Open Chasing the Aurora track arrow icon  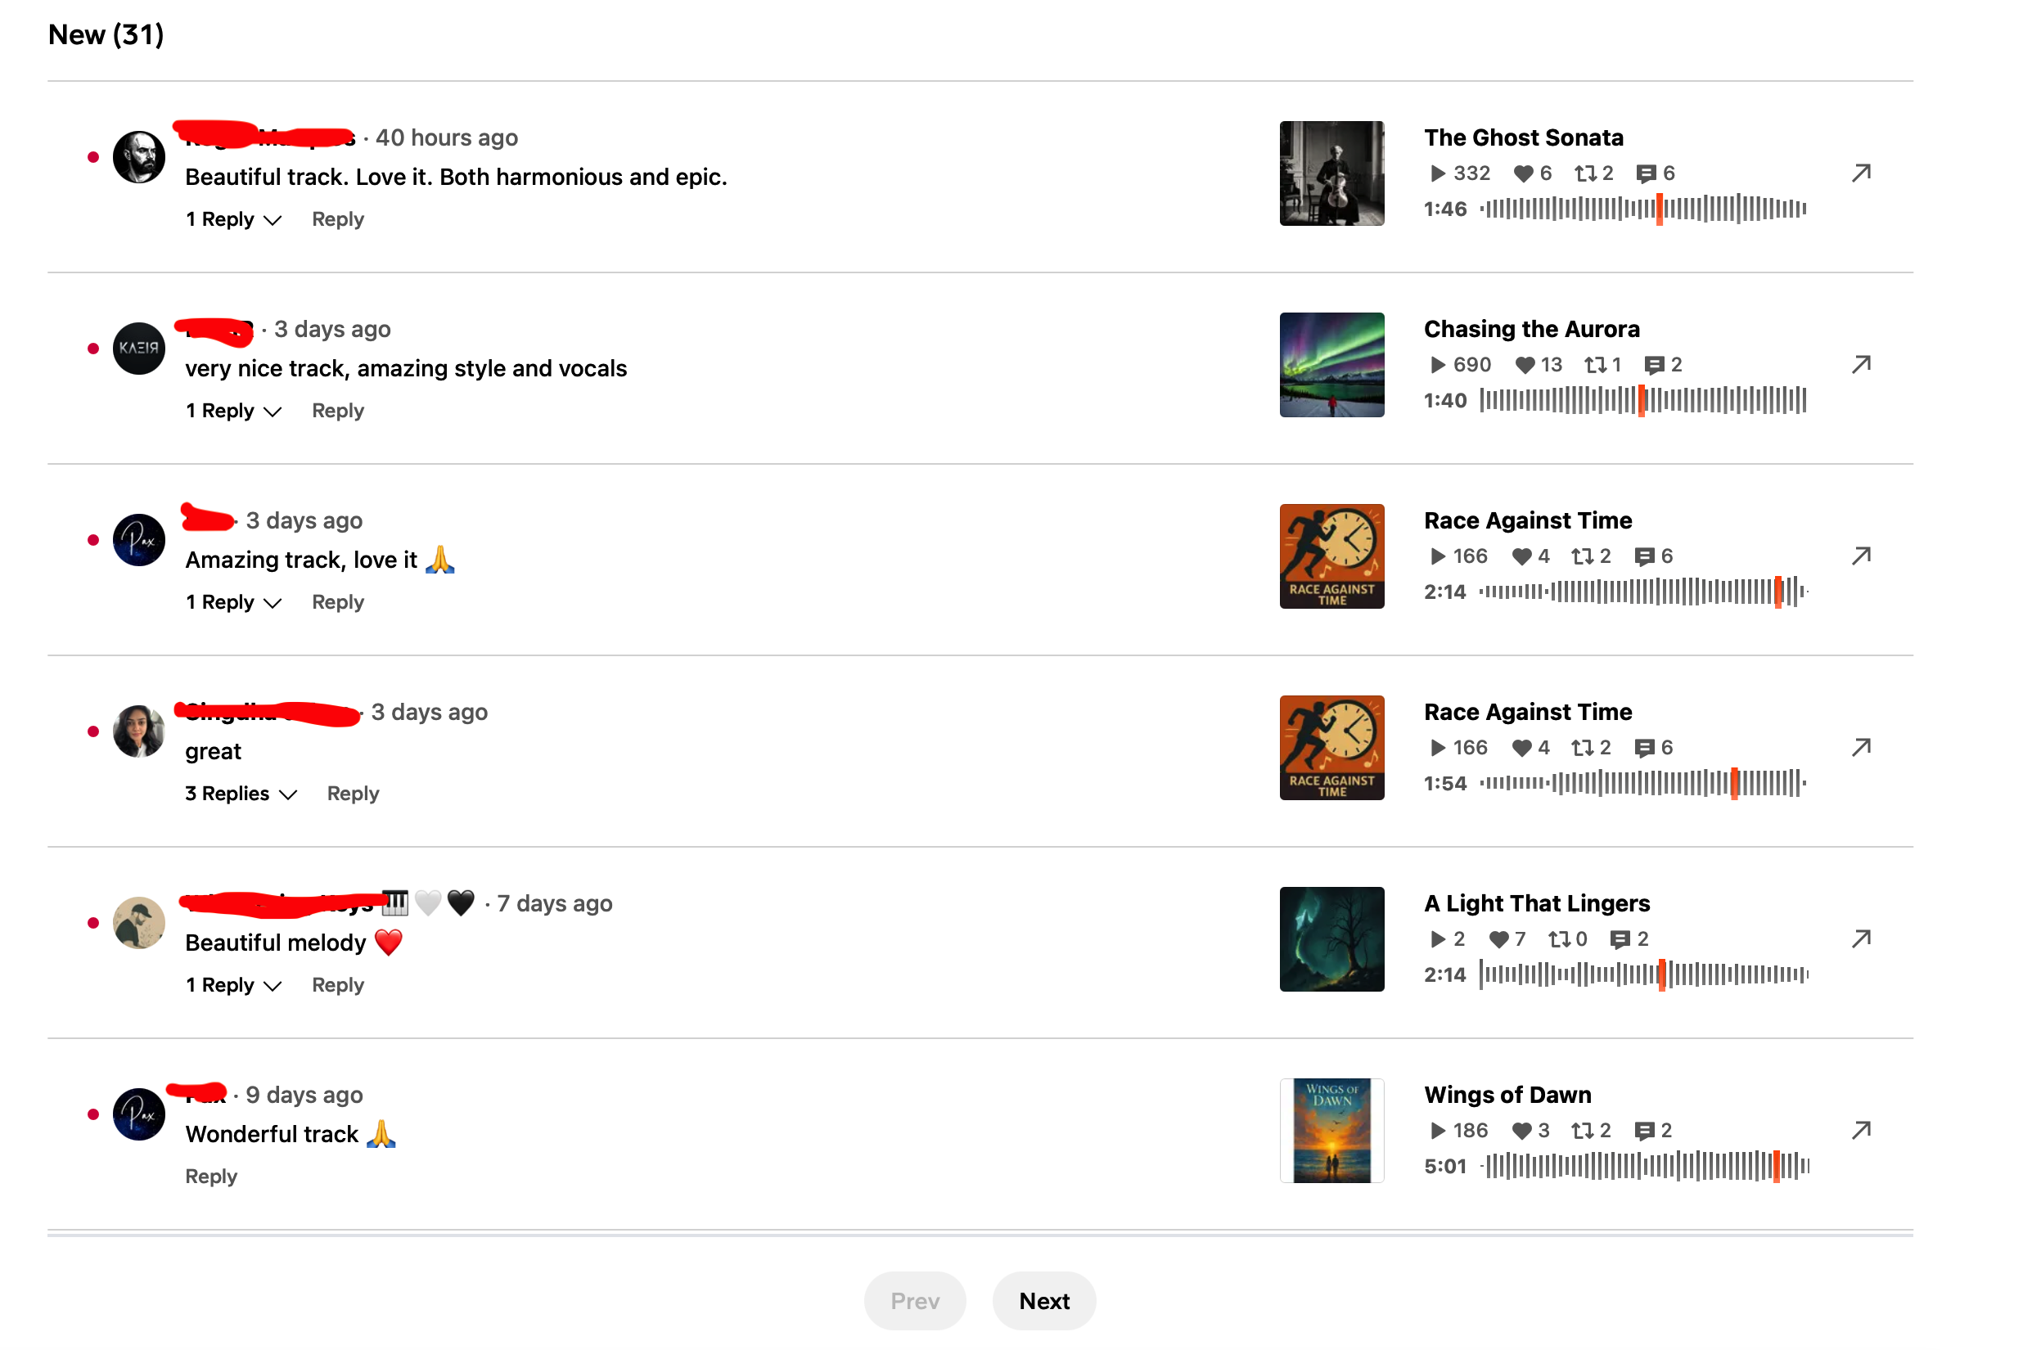pyautogui.click(x=1861, y=364)
